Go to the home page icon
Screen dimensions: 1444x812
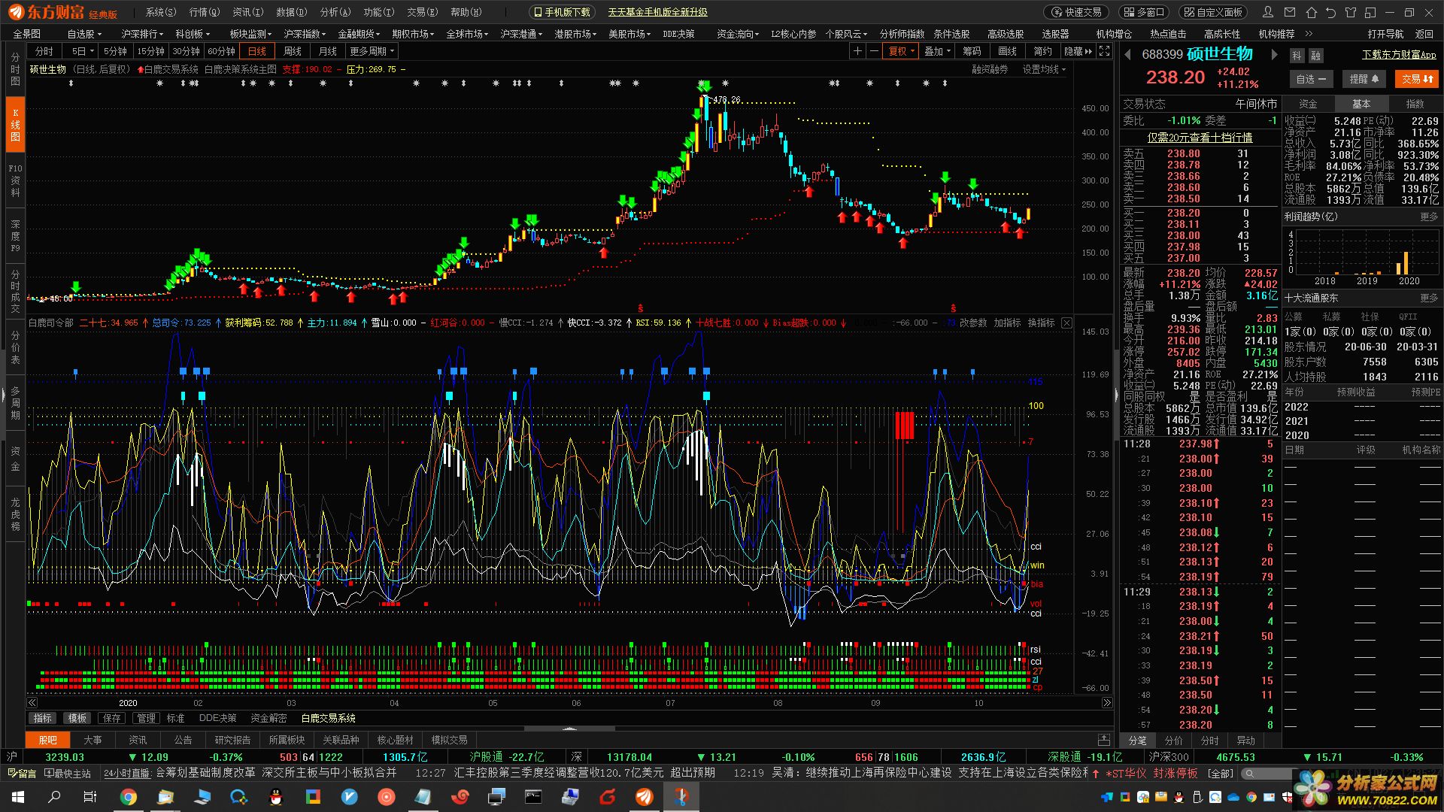[x=1311, y=12]
